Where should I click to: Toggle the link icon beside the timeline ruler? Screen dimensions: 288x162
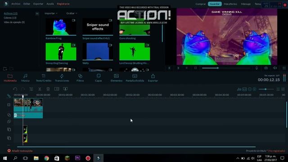coord(9,96)
